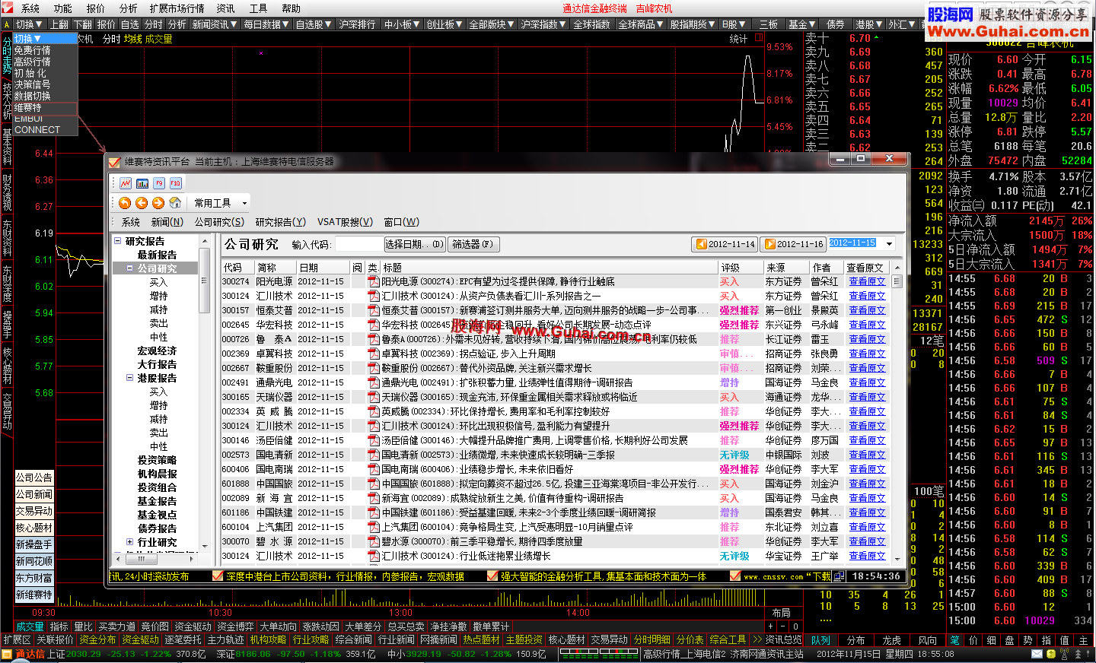This screenshot has height=663, width=1096.
Task: Click the orange back arrow icon
Action: point(142,203)
